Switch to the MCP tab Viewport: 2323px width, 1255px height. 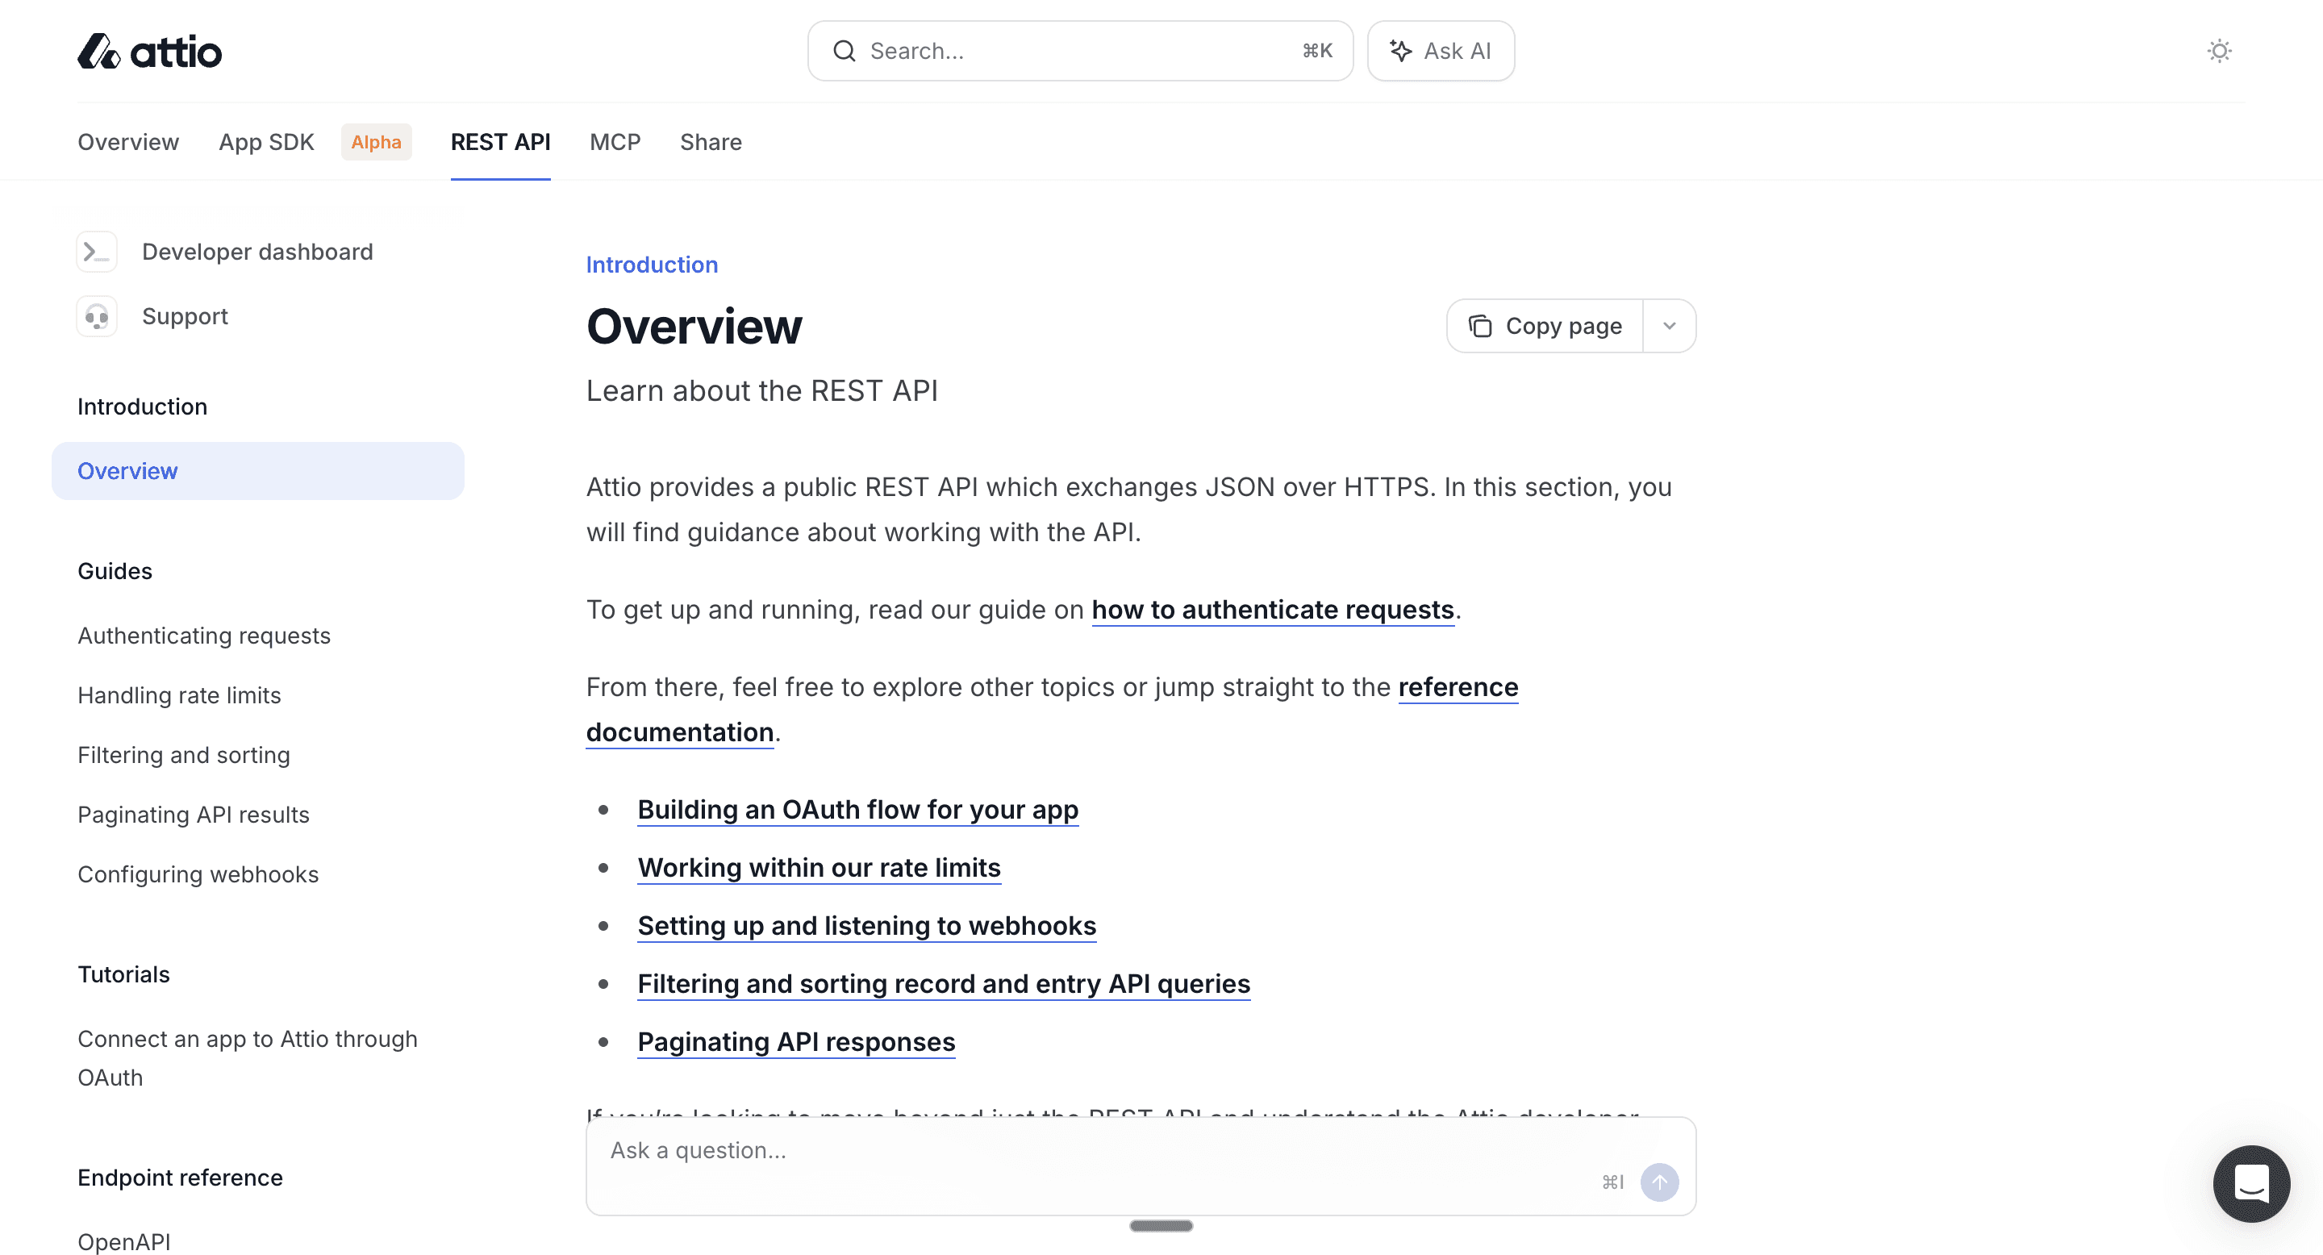(614, 141)
